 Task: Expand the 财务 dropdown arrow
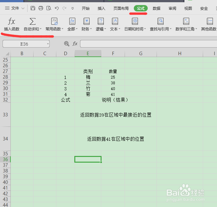click(91, 29)
